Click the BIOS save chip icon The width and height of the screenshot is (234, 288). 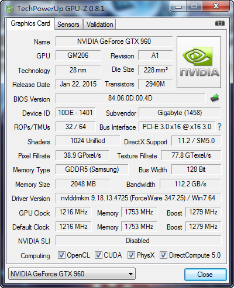coord(215,98)
